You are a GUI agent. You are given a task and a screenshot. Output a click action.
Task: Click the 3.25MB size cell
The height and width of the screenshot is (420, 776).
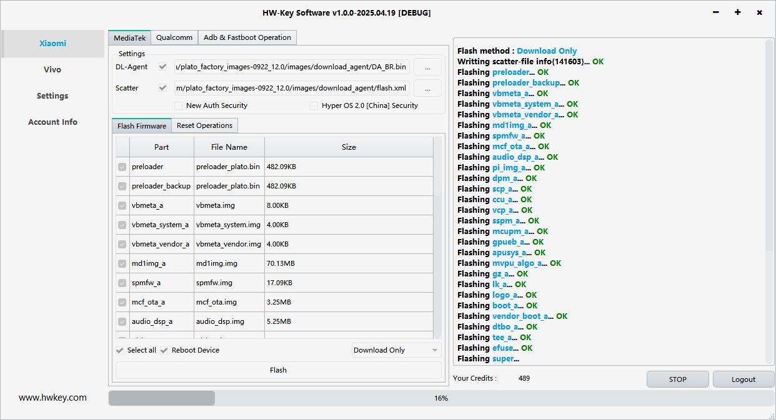pyautogui.click(x=349, y=302)
